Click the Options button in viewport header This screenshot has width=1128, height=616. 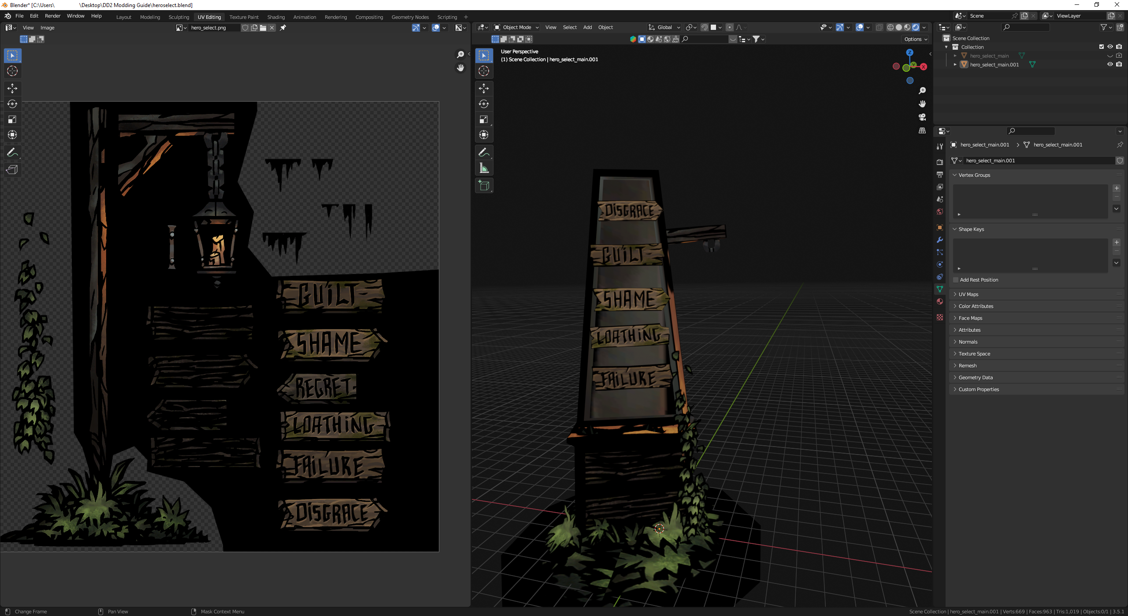pos(916,39)
